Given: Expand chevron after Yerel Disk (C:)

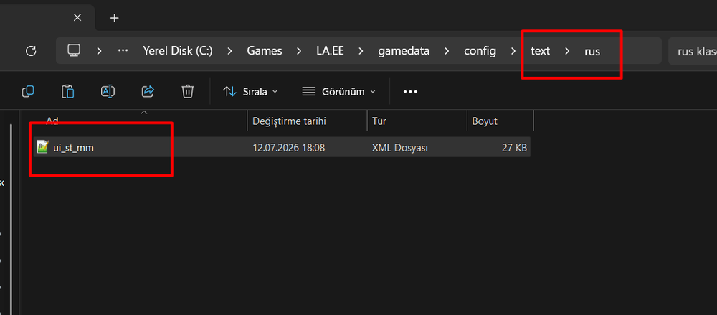Looking at the screenshot, I should click(x=229, y=51).
